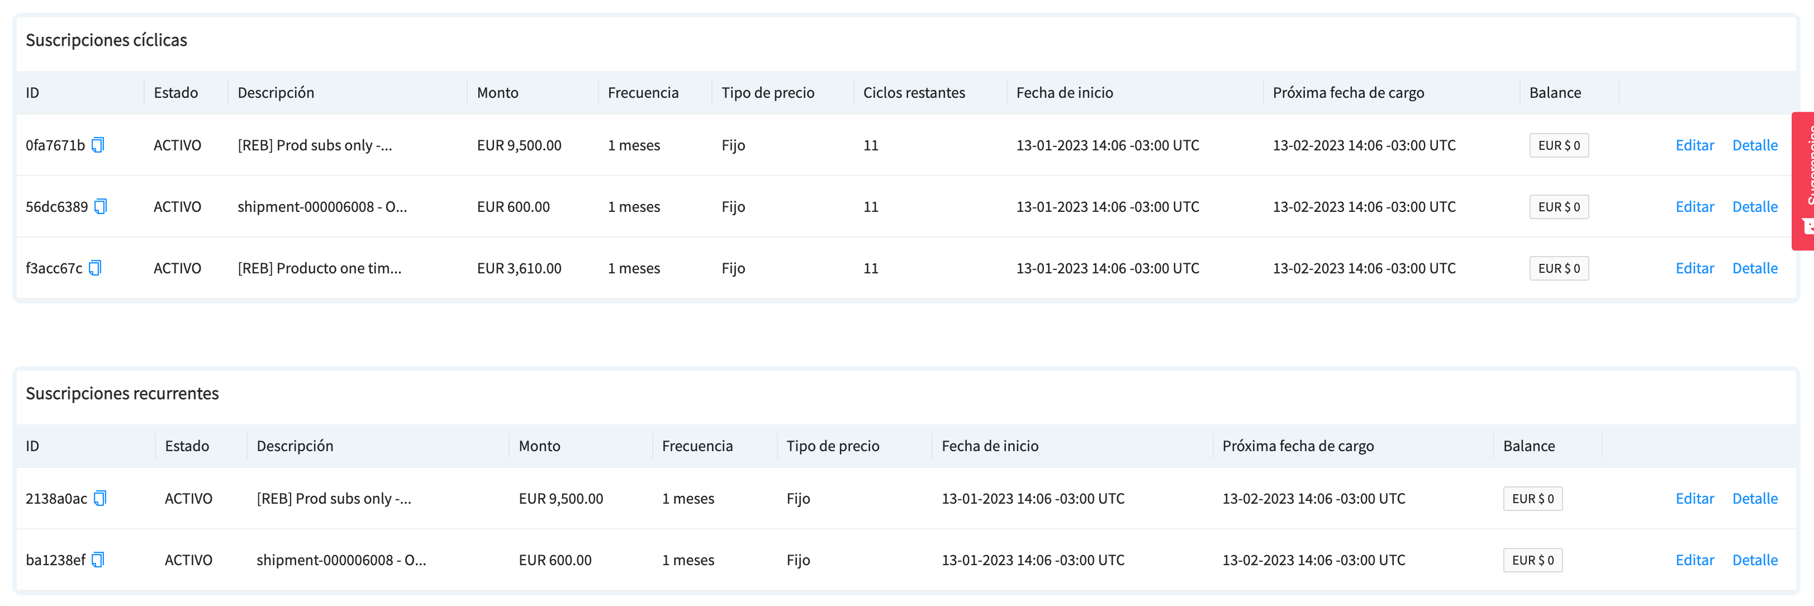Edit recurring subscription 2138a0ac
Viewport: 1814px width, 606px height.
(x=1694, y=498)
